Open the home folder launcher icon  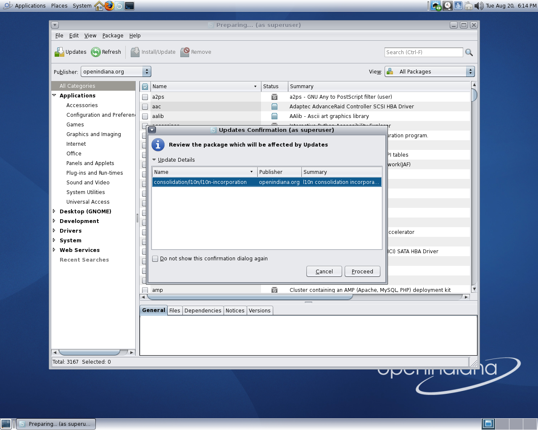pyautogui.click(x=99, y=6)
